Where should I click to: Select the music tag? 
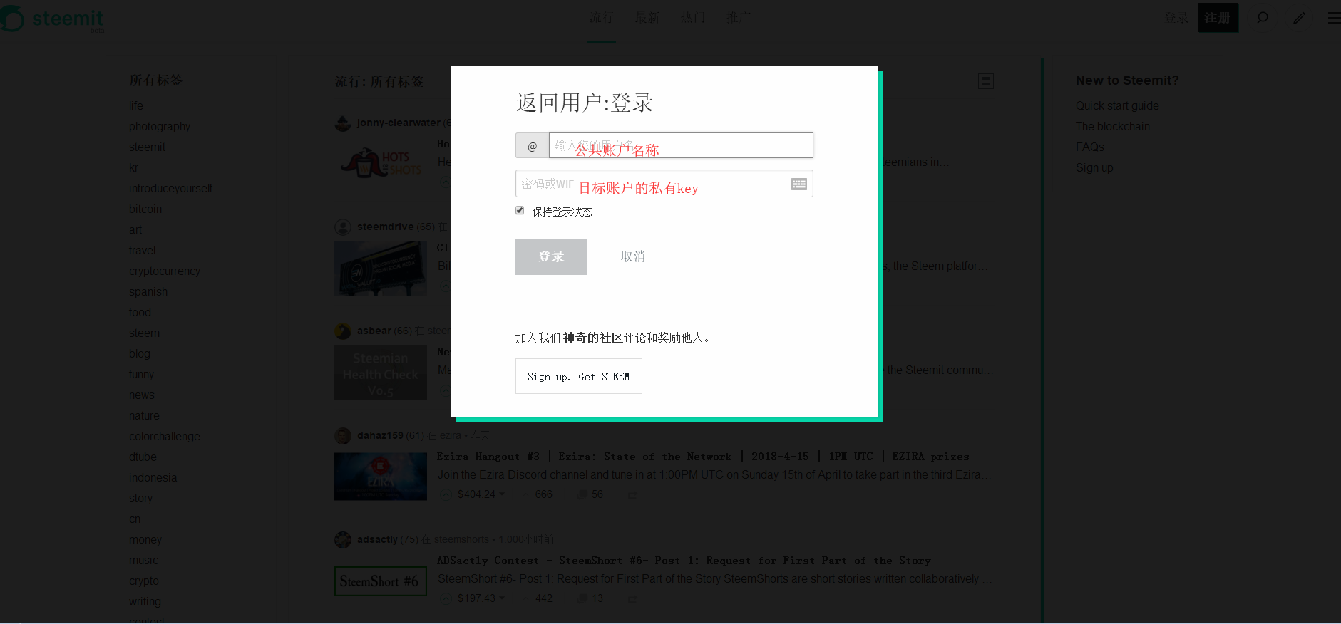143,560
